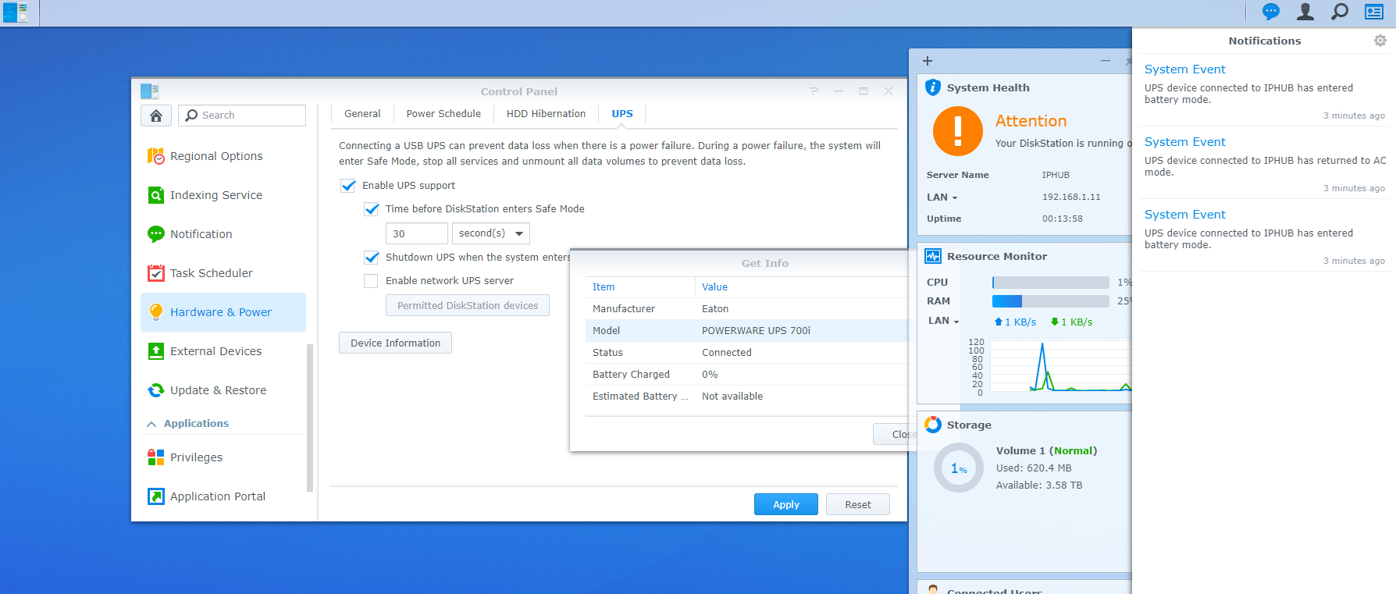Click the Device Information button
This screenshot has height=594, width=1396.
click(395, 343)
